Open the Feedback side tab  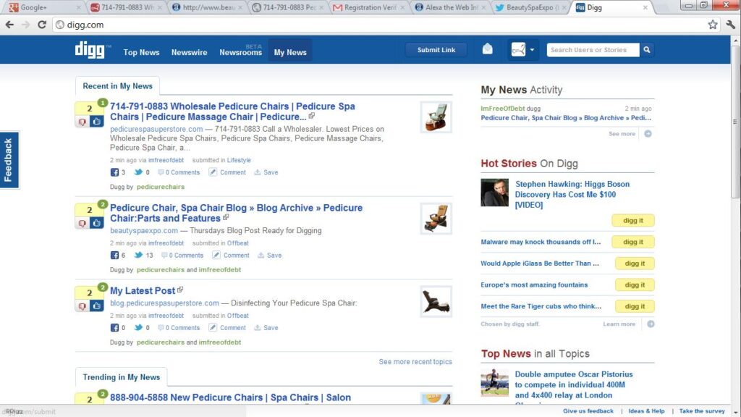point(9,160)
